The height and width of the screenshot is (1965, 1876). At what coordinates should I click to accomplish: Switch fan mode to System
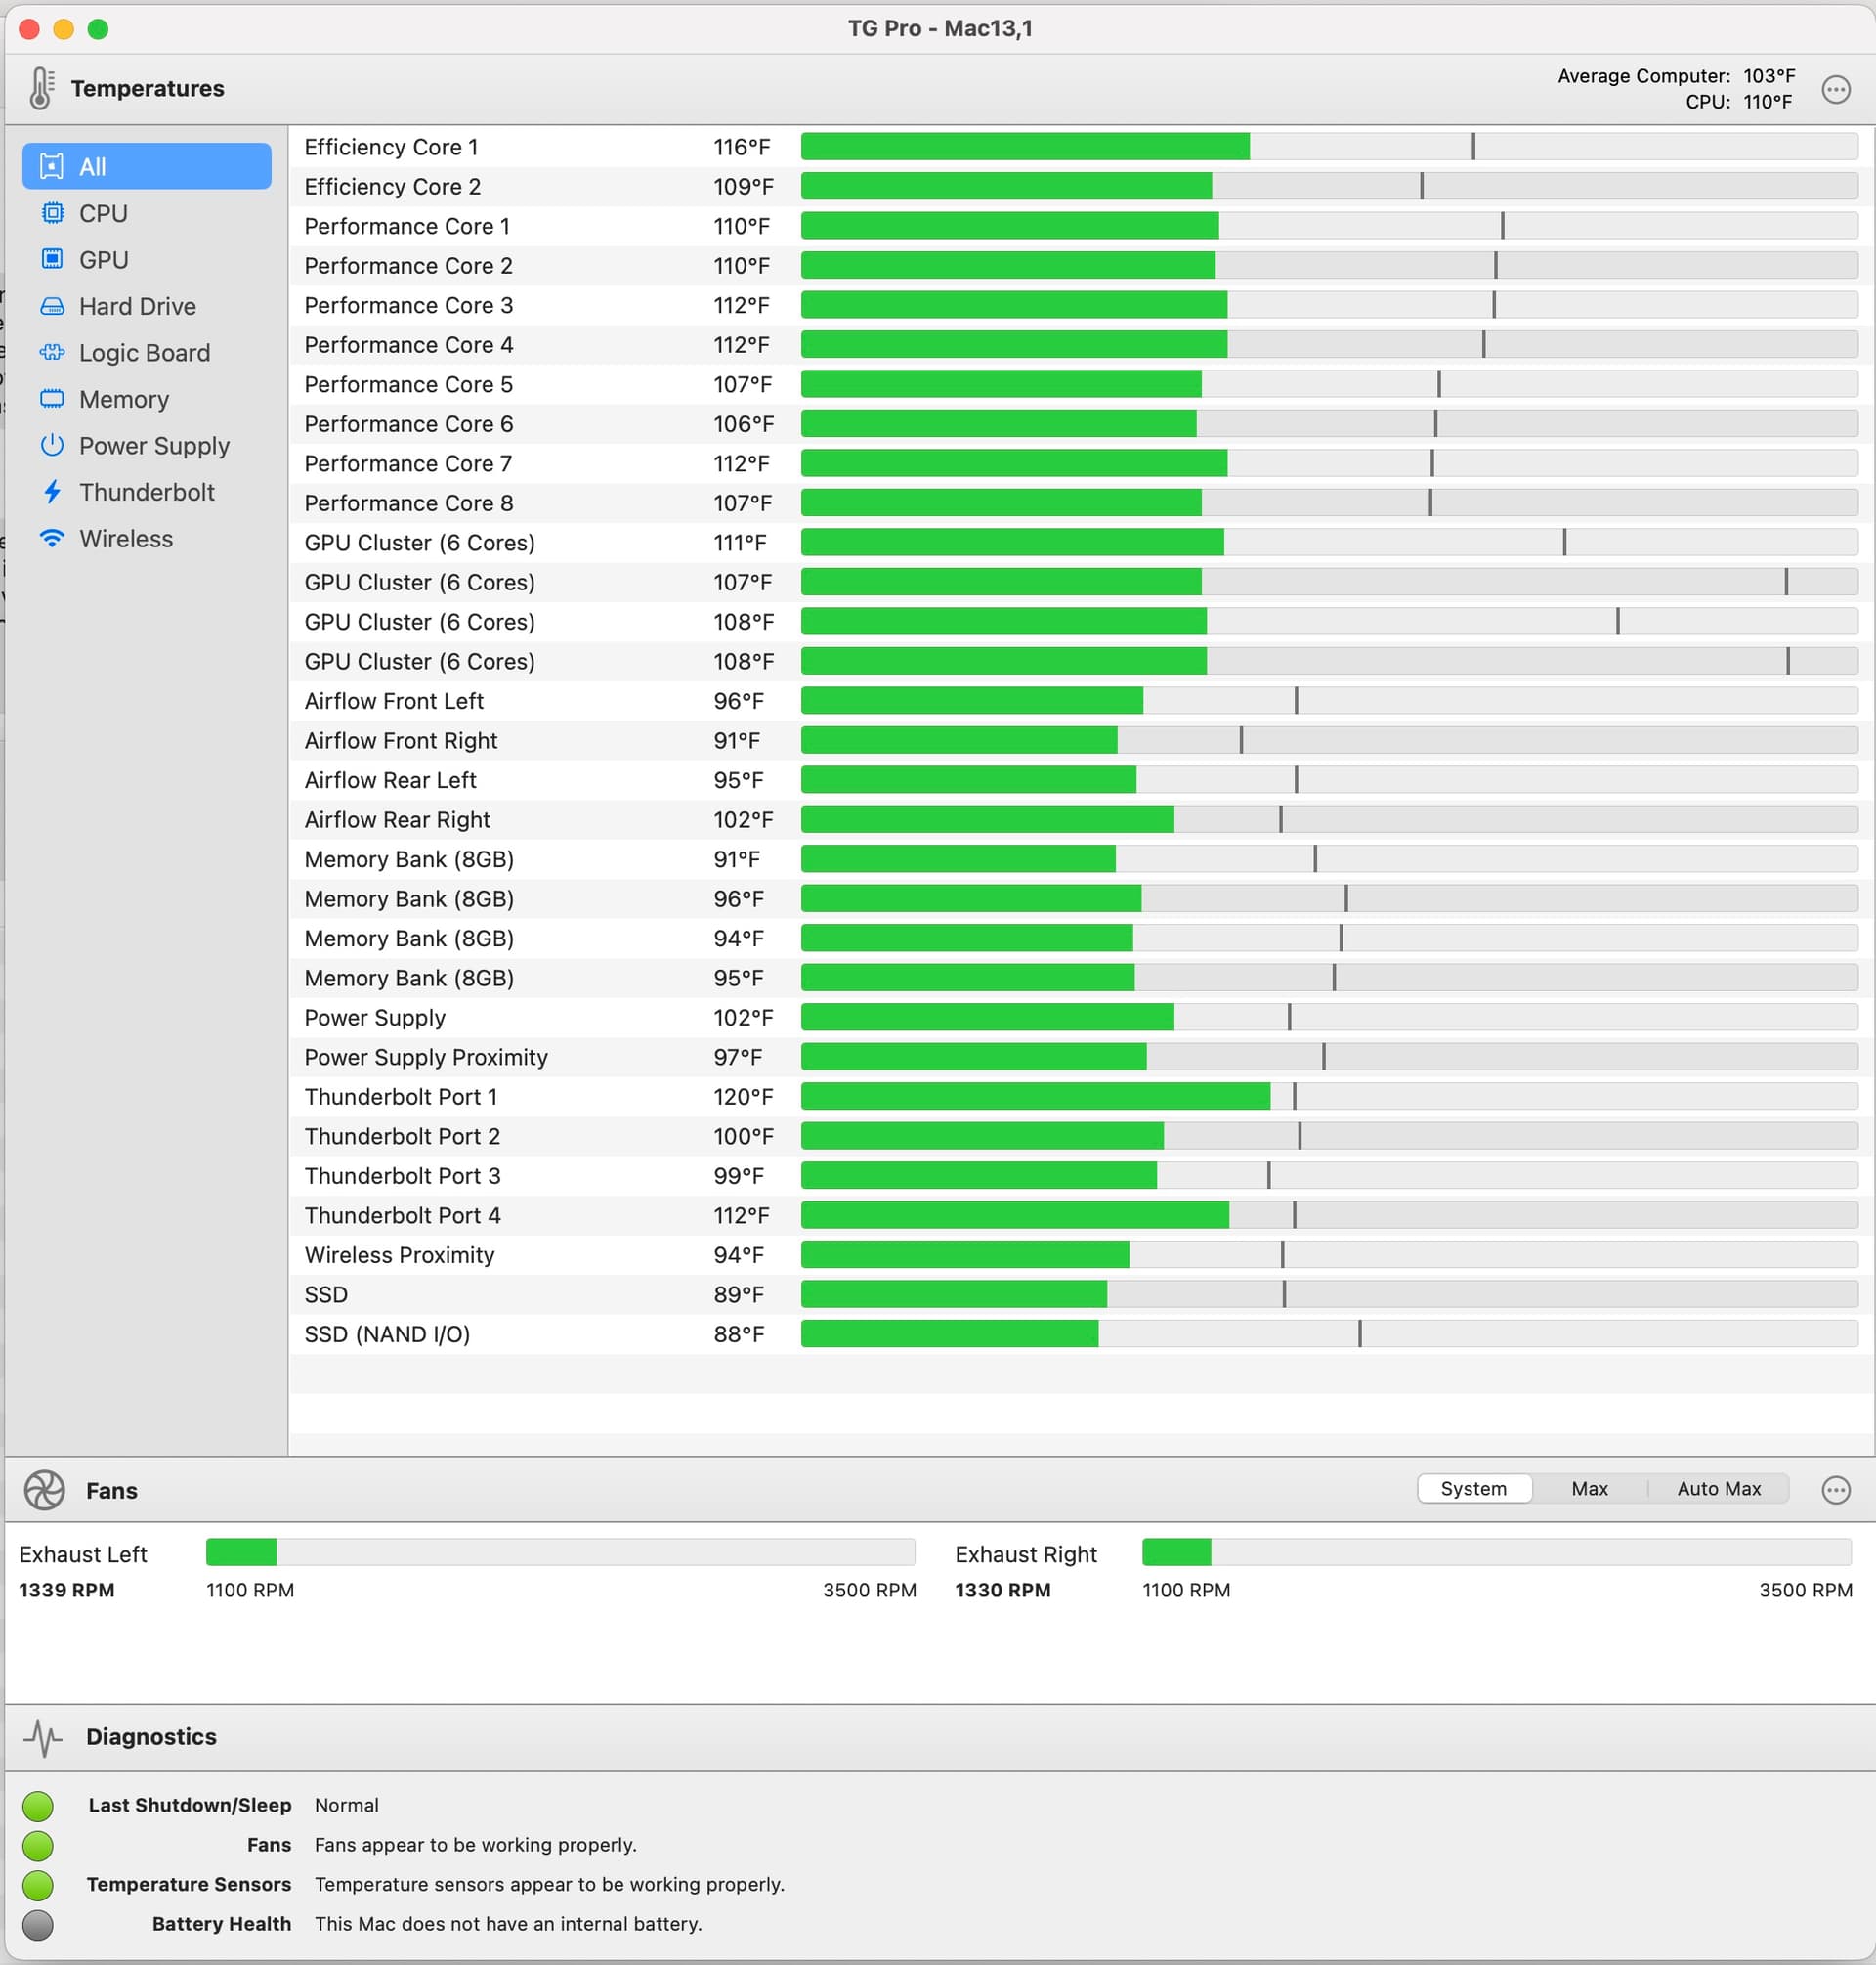click(x=1473, y=1489)
